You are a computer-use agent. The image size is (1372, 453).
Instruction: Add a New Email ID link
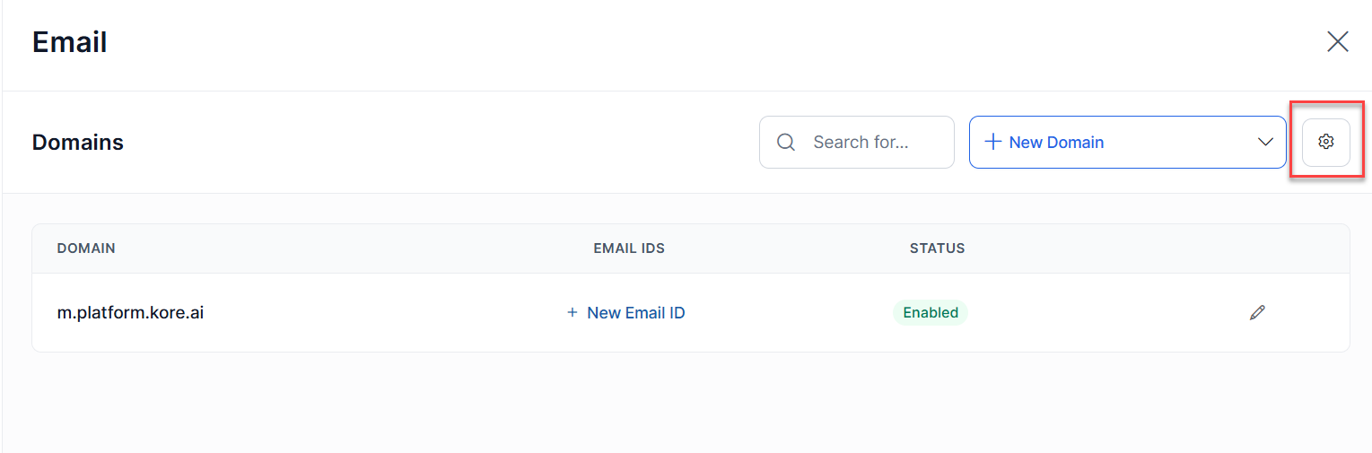tap(635, 313)
